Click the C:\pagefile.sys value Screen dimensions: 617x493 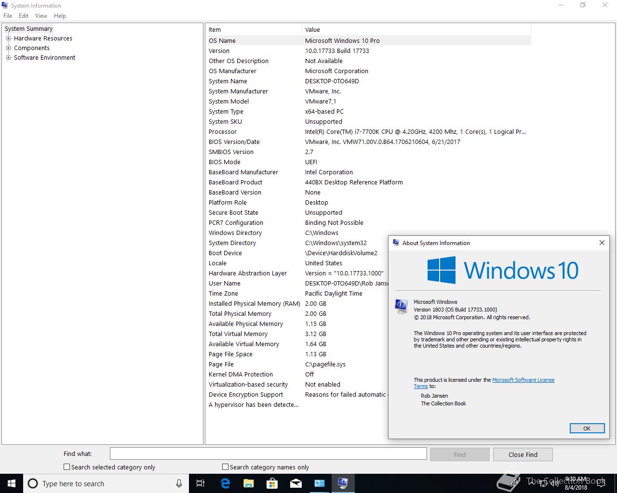[x=325, y=364]
